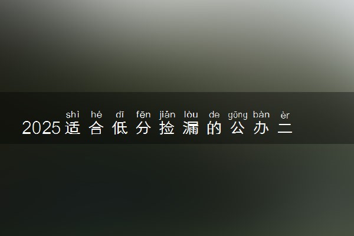Select the character 办 in the title
This screenshot has height=236, width=354.
tap(261, 128)
